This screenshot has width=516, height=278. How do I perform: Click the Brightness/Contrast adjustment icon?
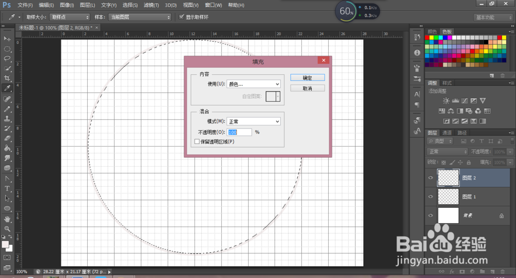(x=446, y=101)
